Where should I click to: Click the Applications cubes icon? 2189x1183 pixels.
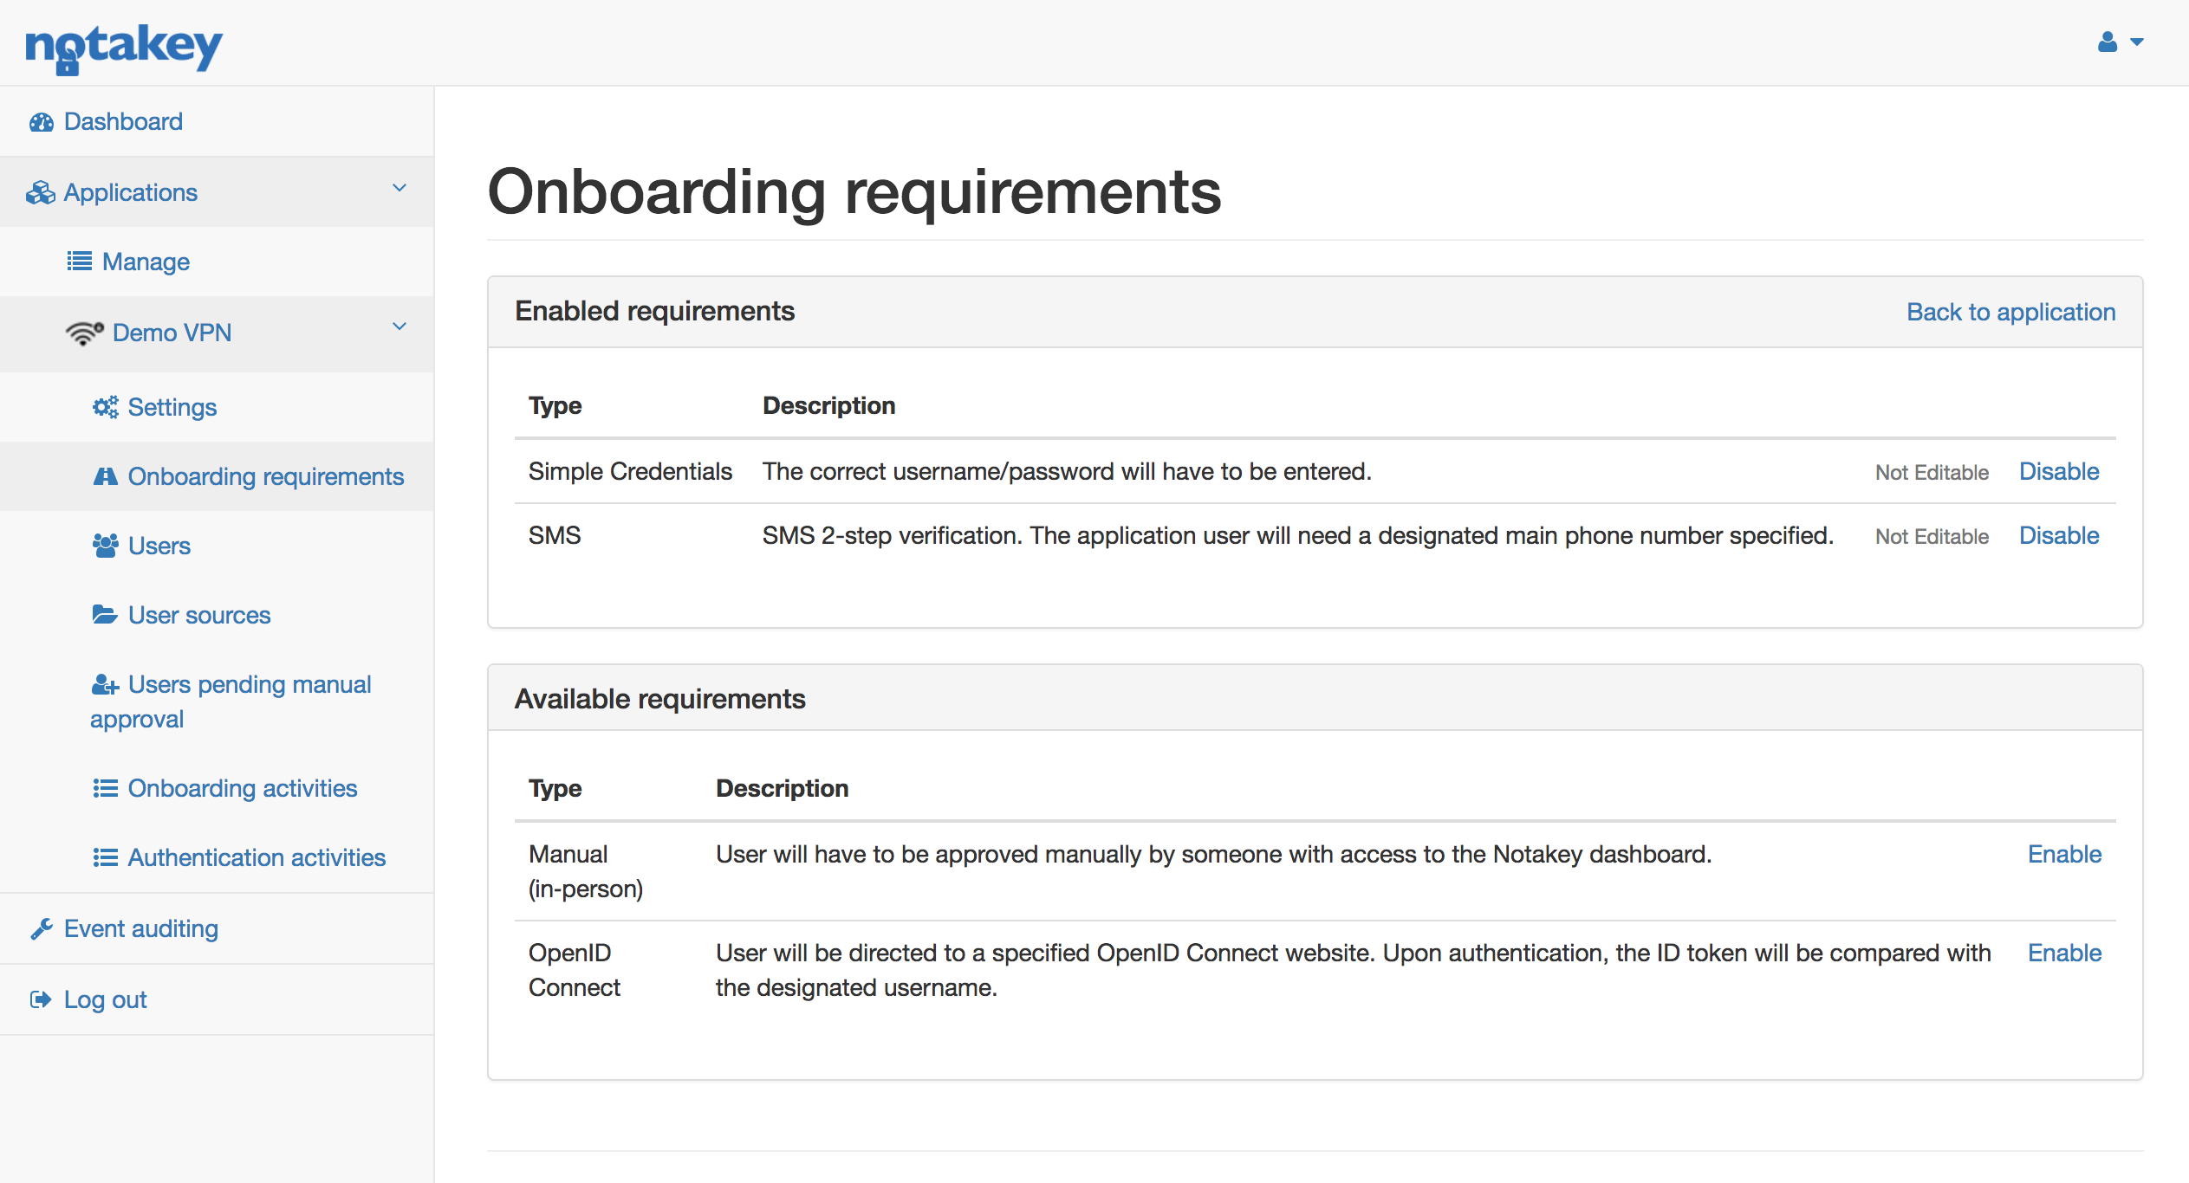click(41, 192)
